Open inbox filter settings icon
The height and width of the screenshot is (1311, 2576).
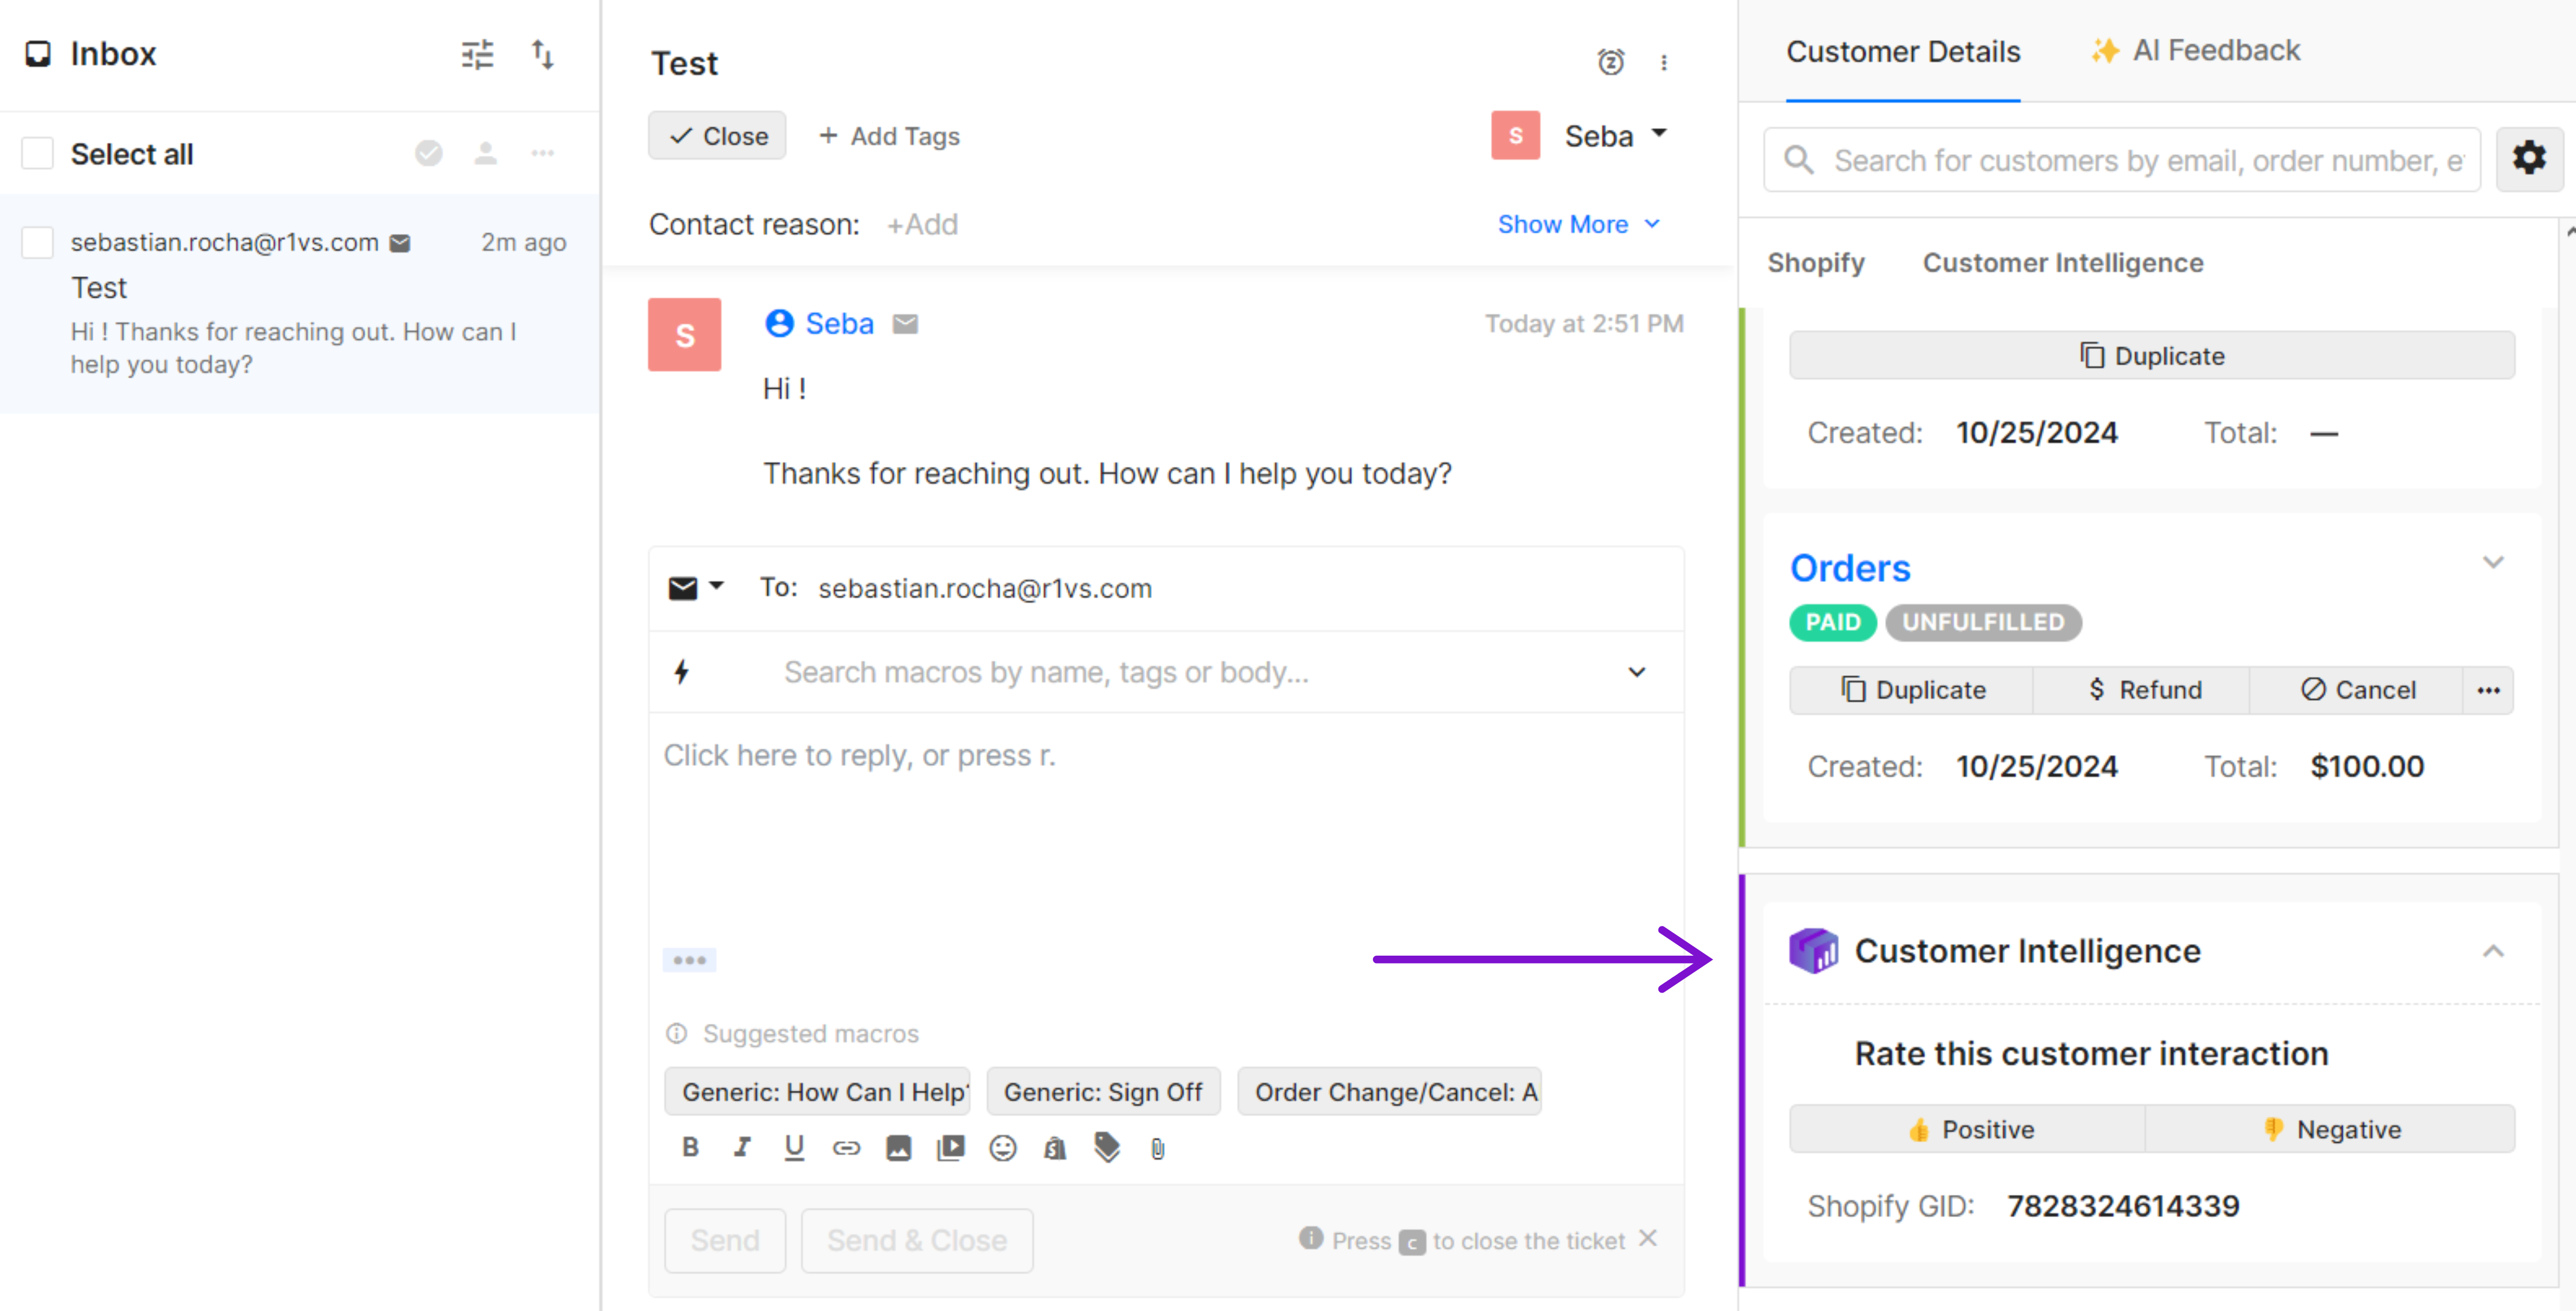(x=477, y=54)
